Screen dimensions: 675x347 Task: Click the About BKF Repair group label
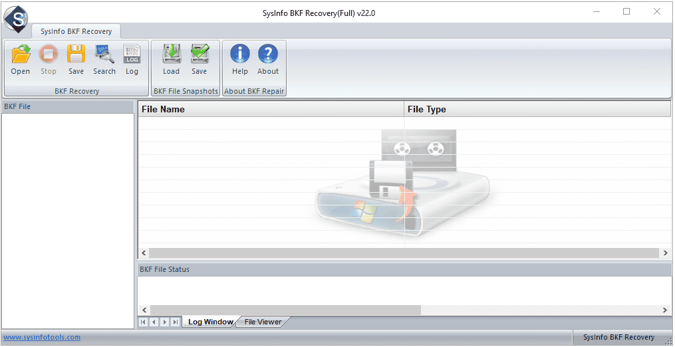pos(254,91)
